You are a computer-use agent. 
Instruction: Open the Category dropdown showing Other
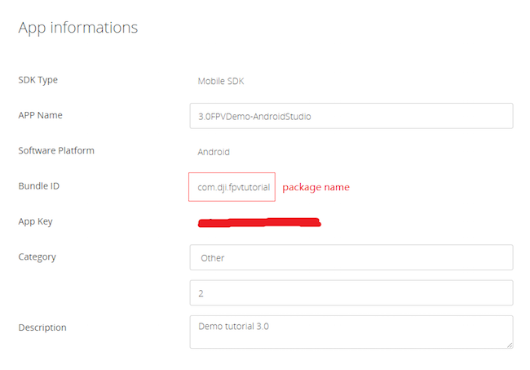click(351, 257)
